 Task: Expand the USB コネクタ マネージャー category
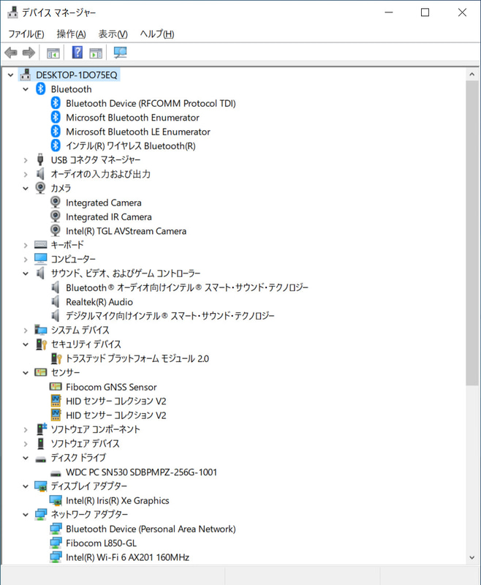click(26, 160)
